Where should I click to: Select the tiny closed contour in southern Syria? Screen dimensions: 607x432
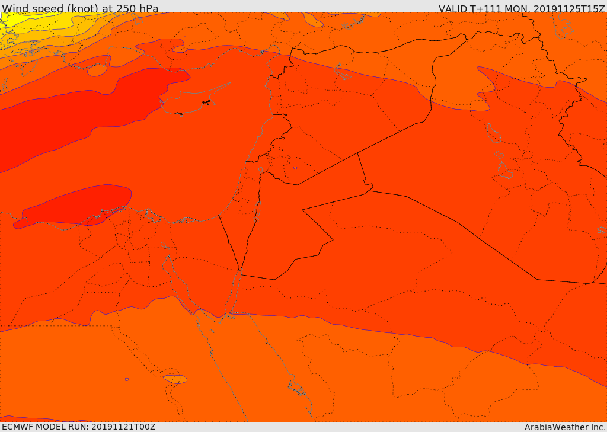295,168
